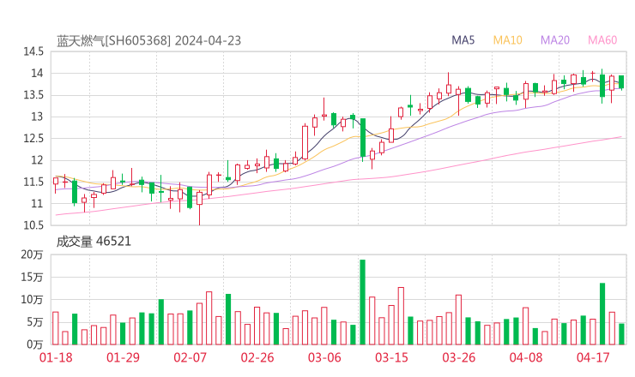Click the 01-29 date axis label
This screenshot has width=635, height=377.
pos(123,357)
